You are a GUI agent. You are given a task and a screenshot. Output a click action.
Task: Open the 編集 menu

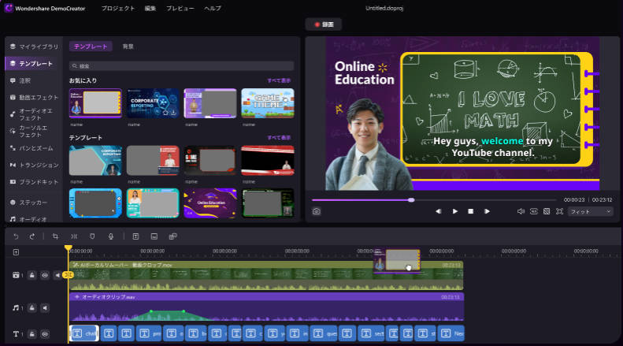(150, 9)
